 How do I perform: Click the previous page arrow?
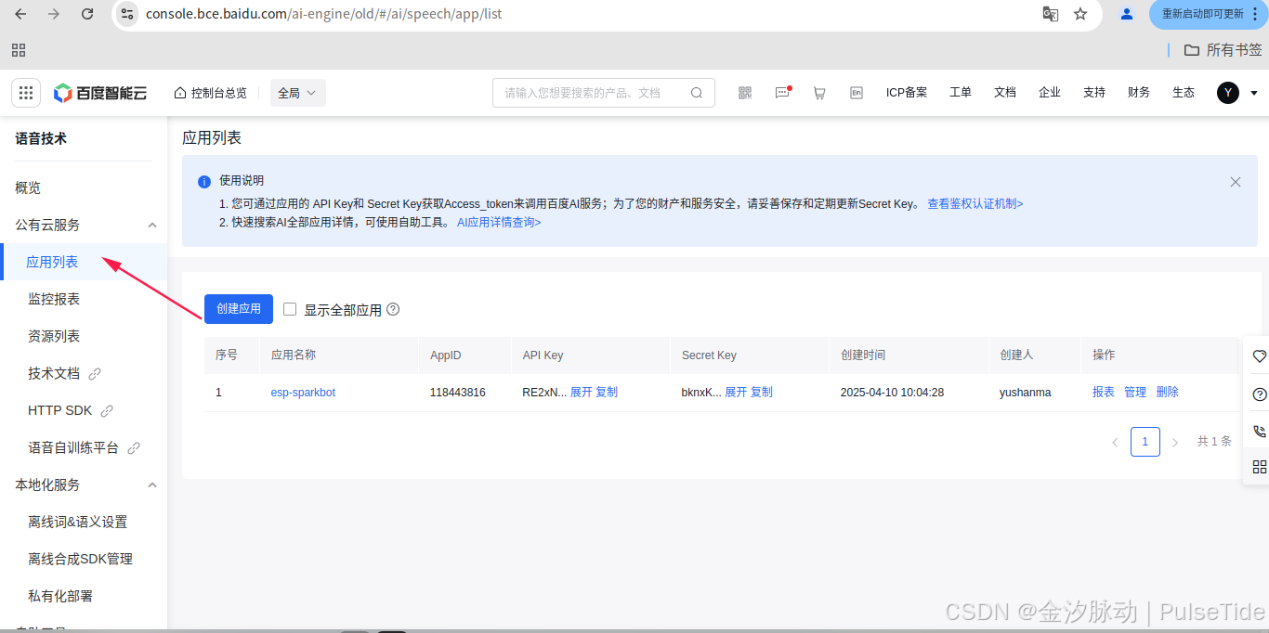point(1115,442)
